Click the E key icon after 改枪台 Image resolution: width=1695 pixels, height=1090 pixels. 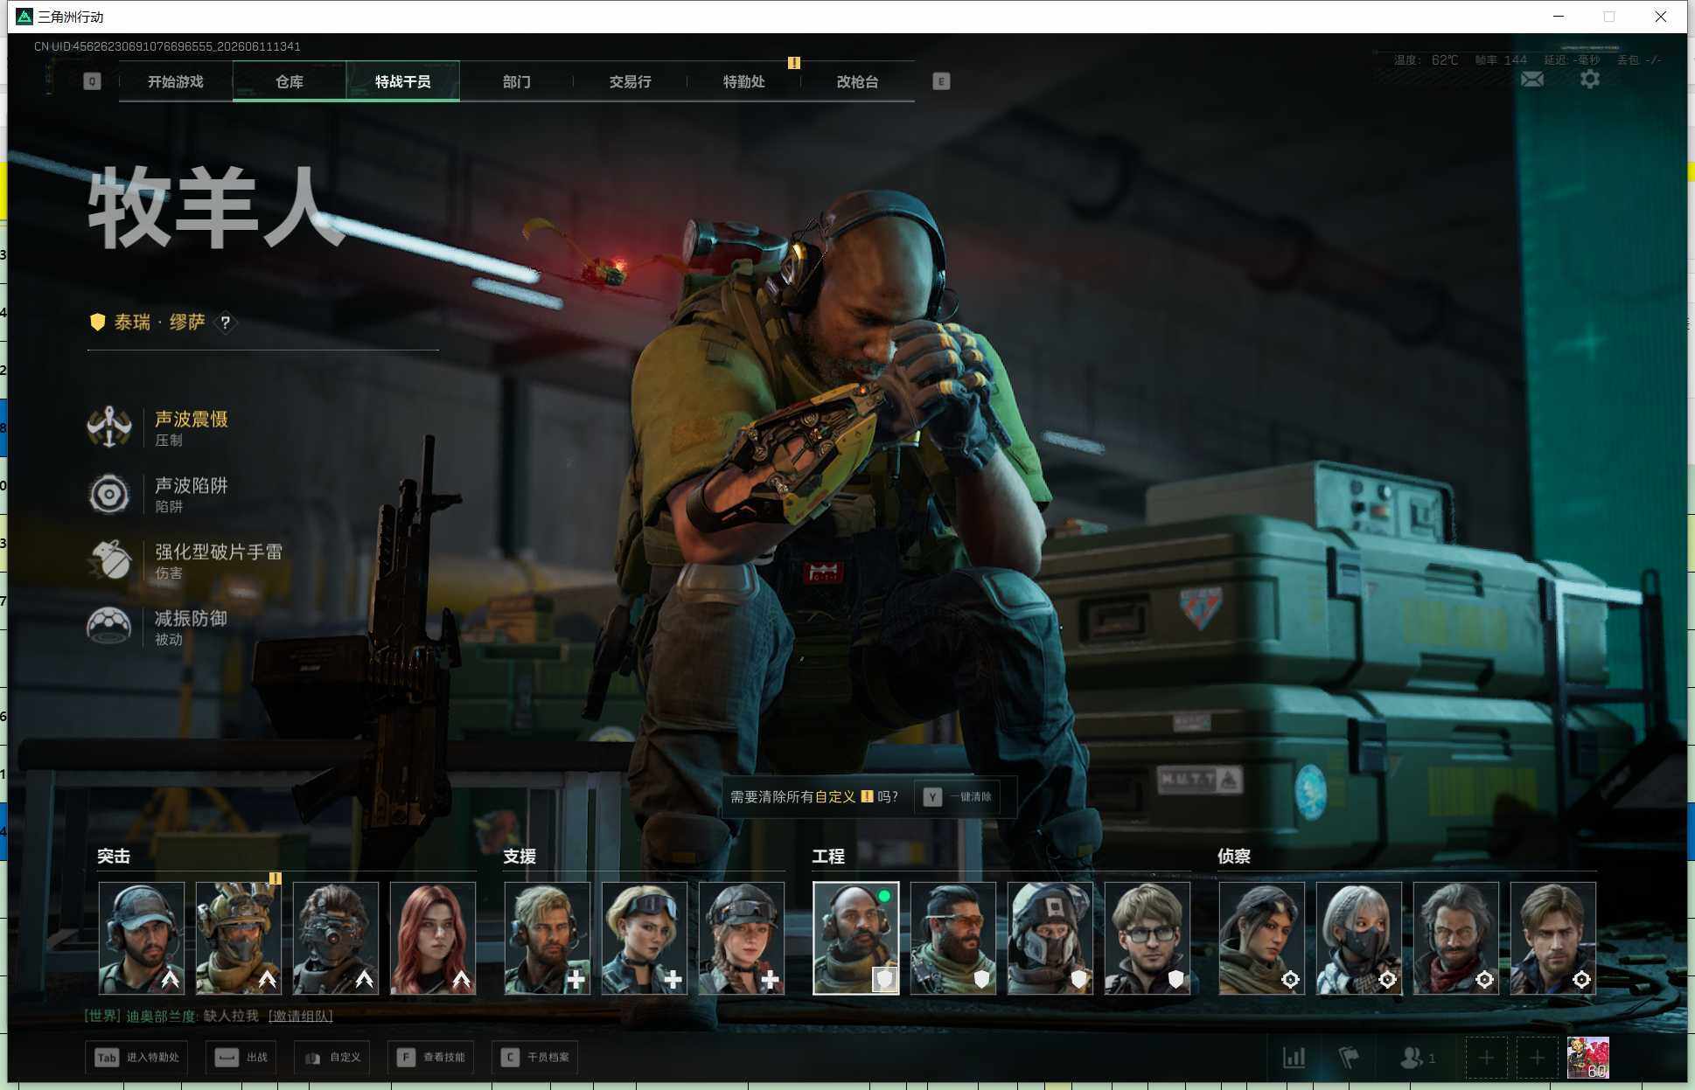(x=941, y=81)
